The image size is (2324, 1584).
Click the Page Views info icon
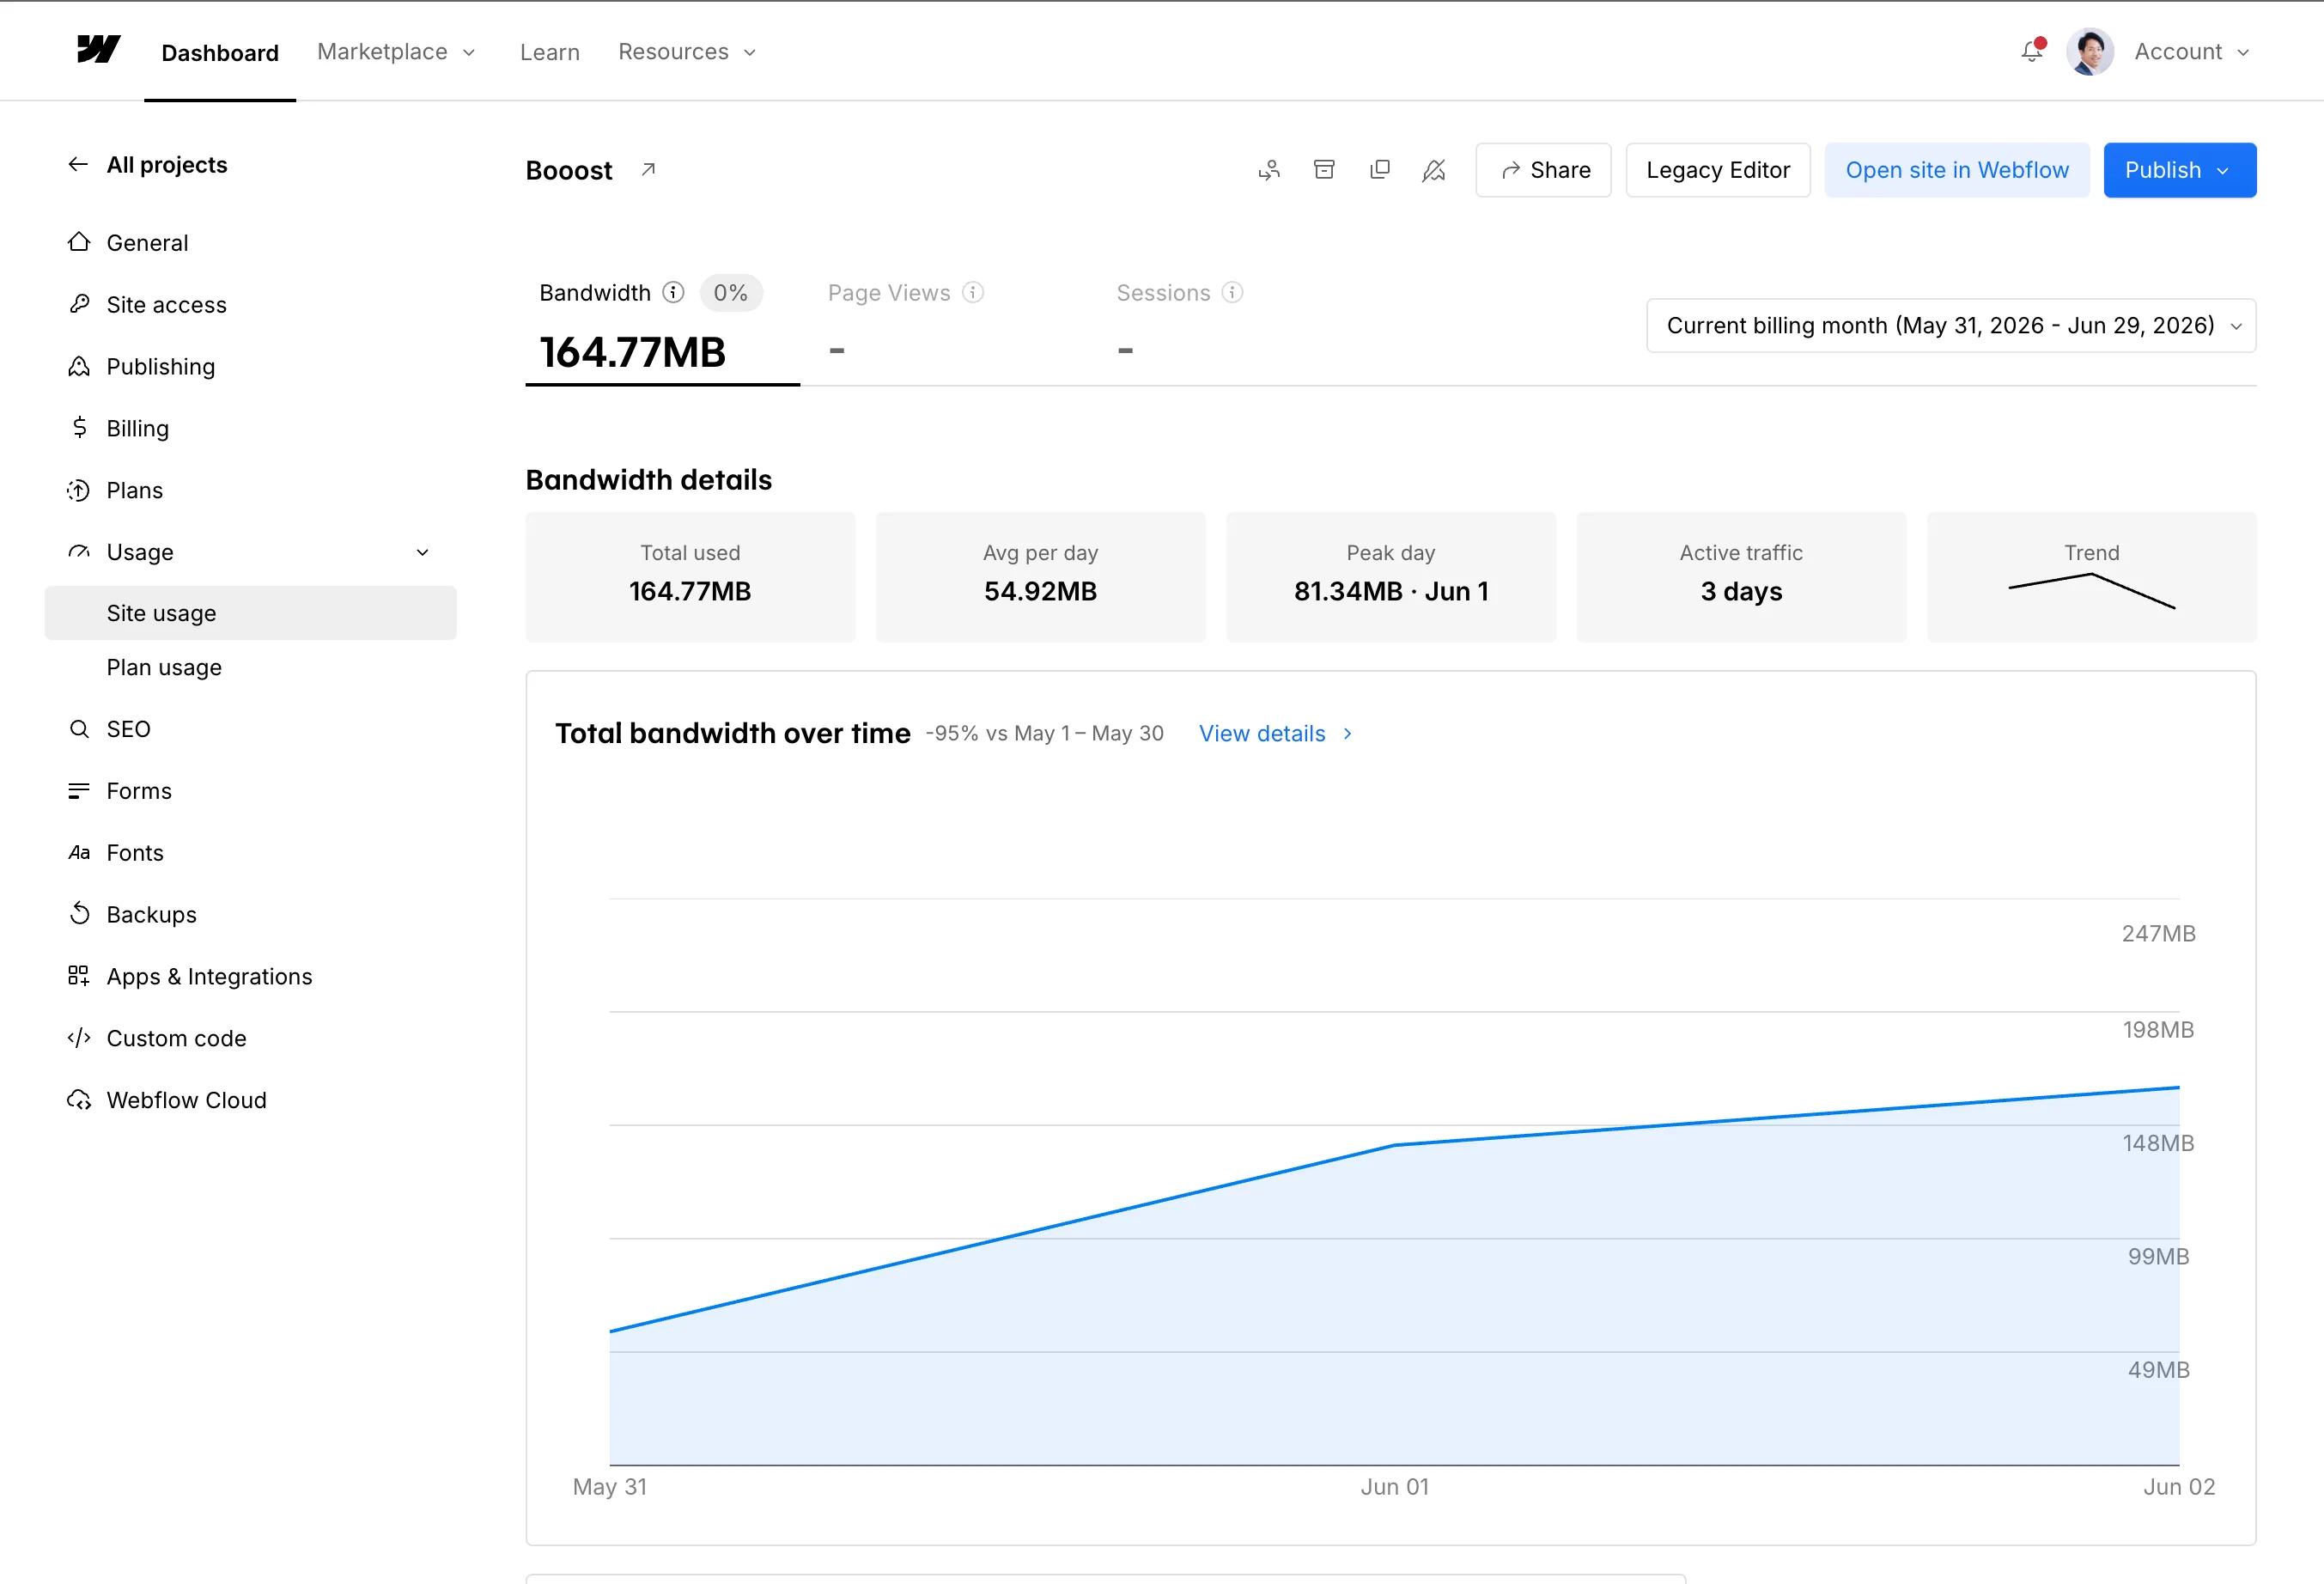pyautogui.click(x=973, y=292)
